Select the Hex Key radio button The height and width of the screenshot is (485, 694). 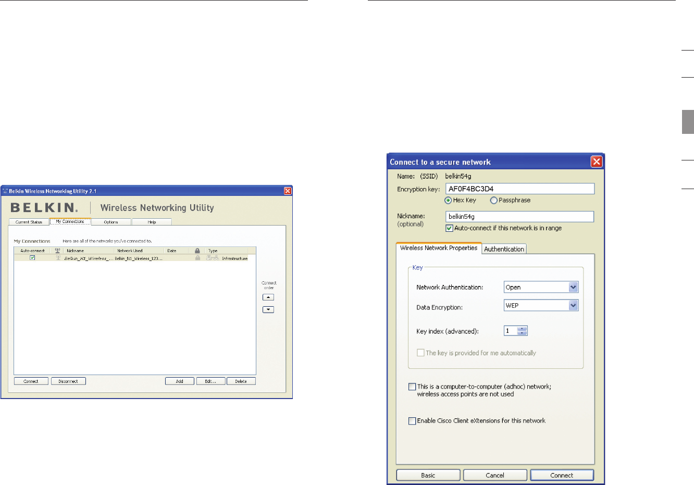coord(448,201)
